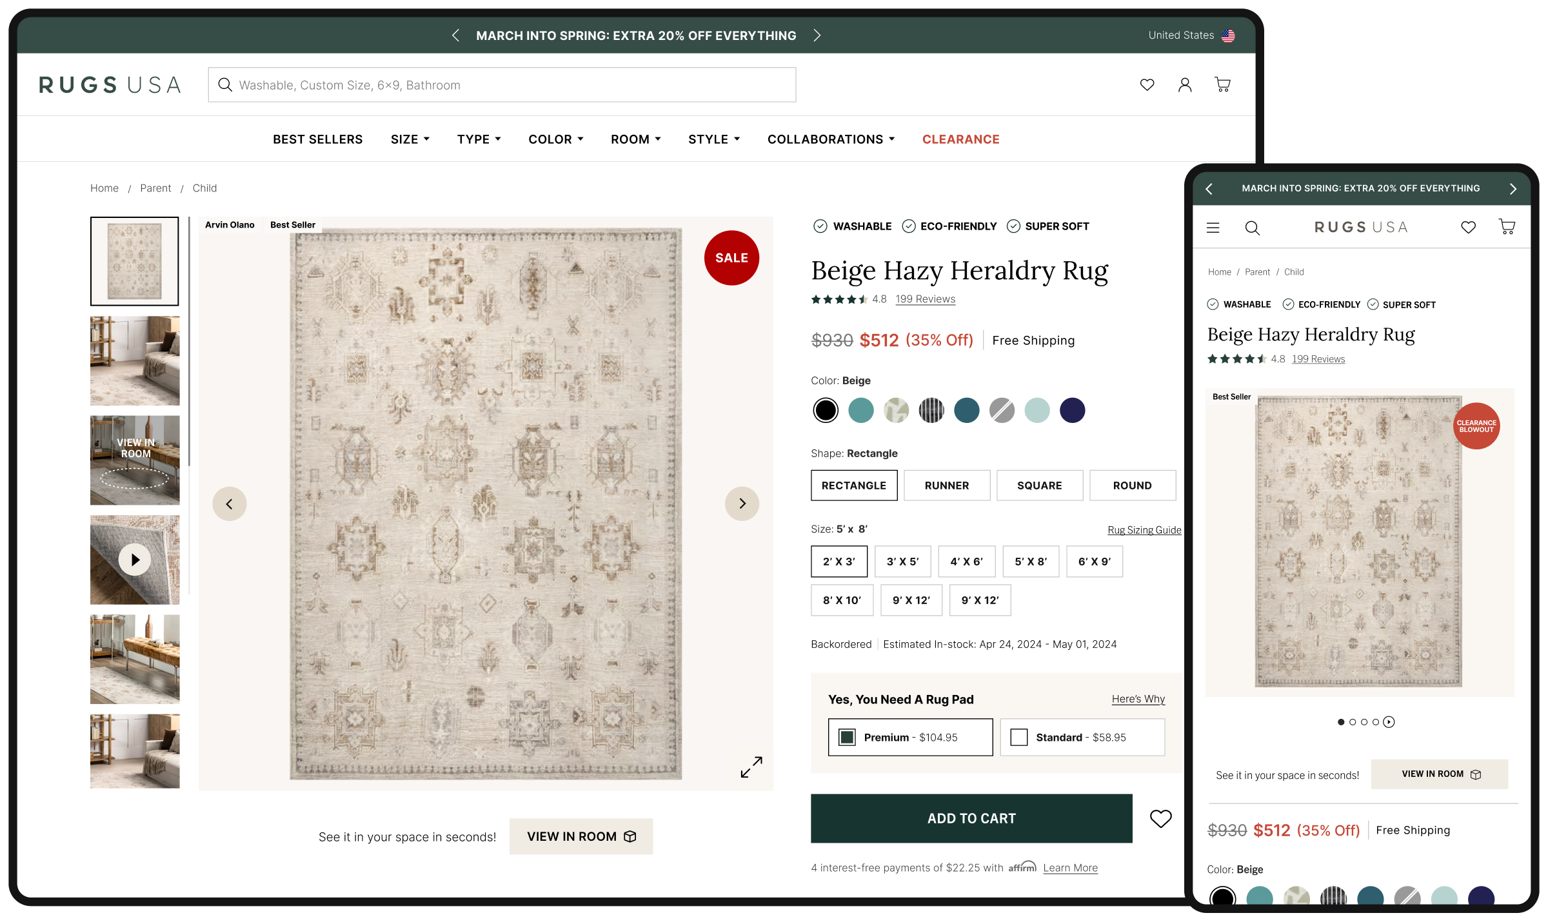Open the account profile icon

1185,84
